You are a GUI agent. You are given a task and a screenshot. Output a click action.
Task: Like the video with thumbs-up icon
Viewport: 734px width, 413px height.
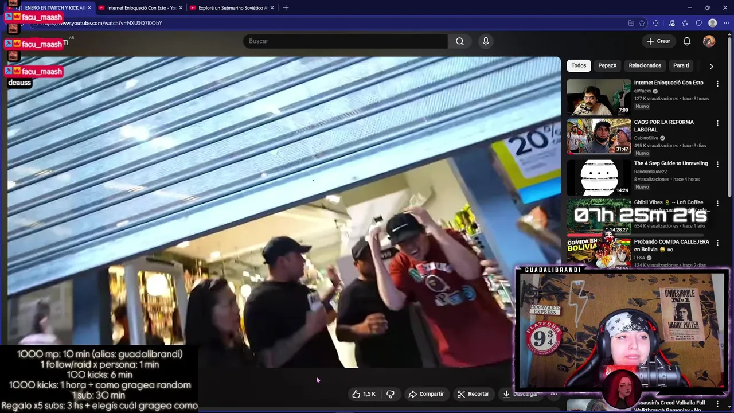click(364, 394)
